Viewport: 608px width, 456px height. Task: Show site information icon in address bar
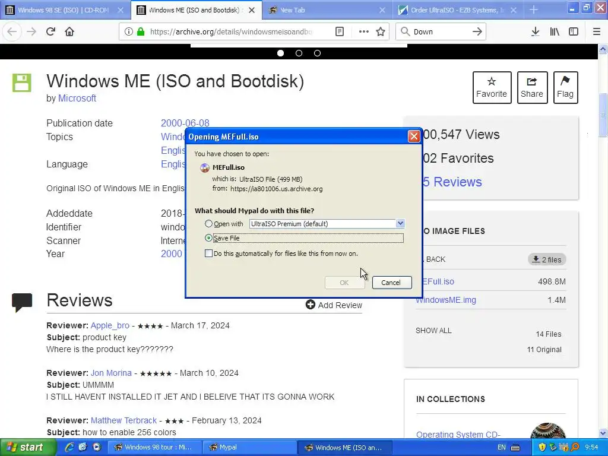[x=129, y=32]
